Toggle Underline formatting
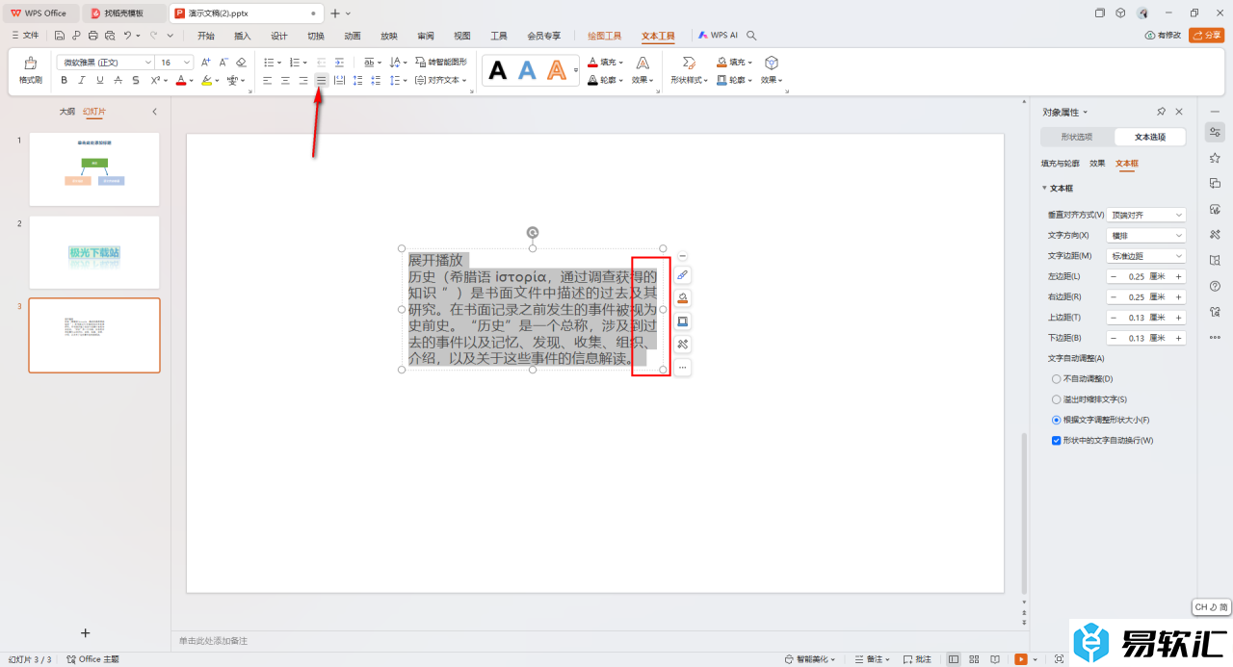1233x667 pixels. click(100, 80)
